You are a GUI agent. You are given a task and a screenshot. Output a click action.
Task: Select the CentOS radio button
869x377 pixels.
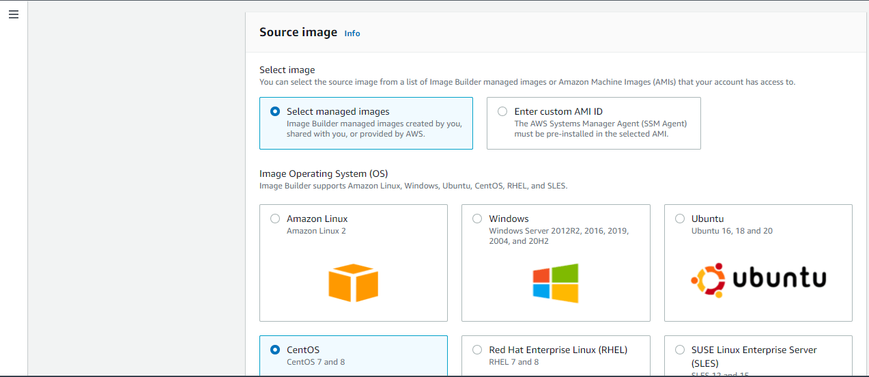[275, 350]
